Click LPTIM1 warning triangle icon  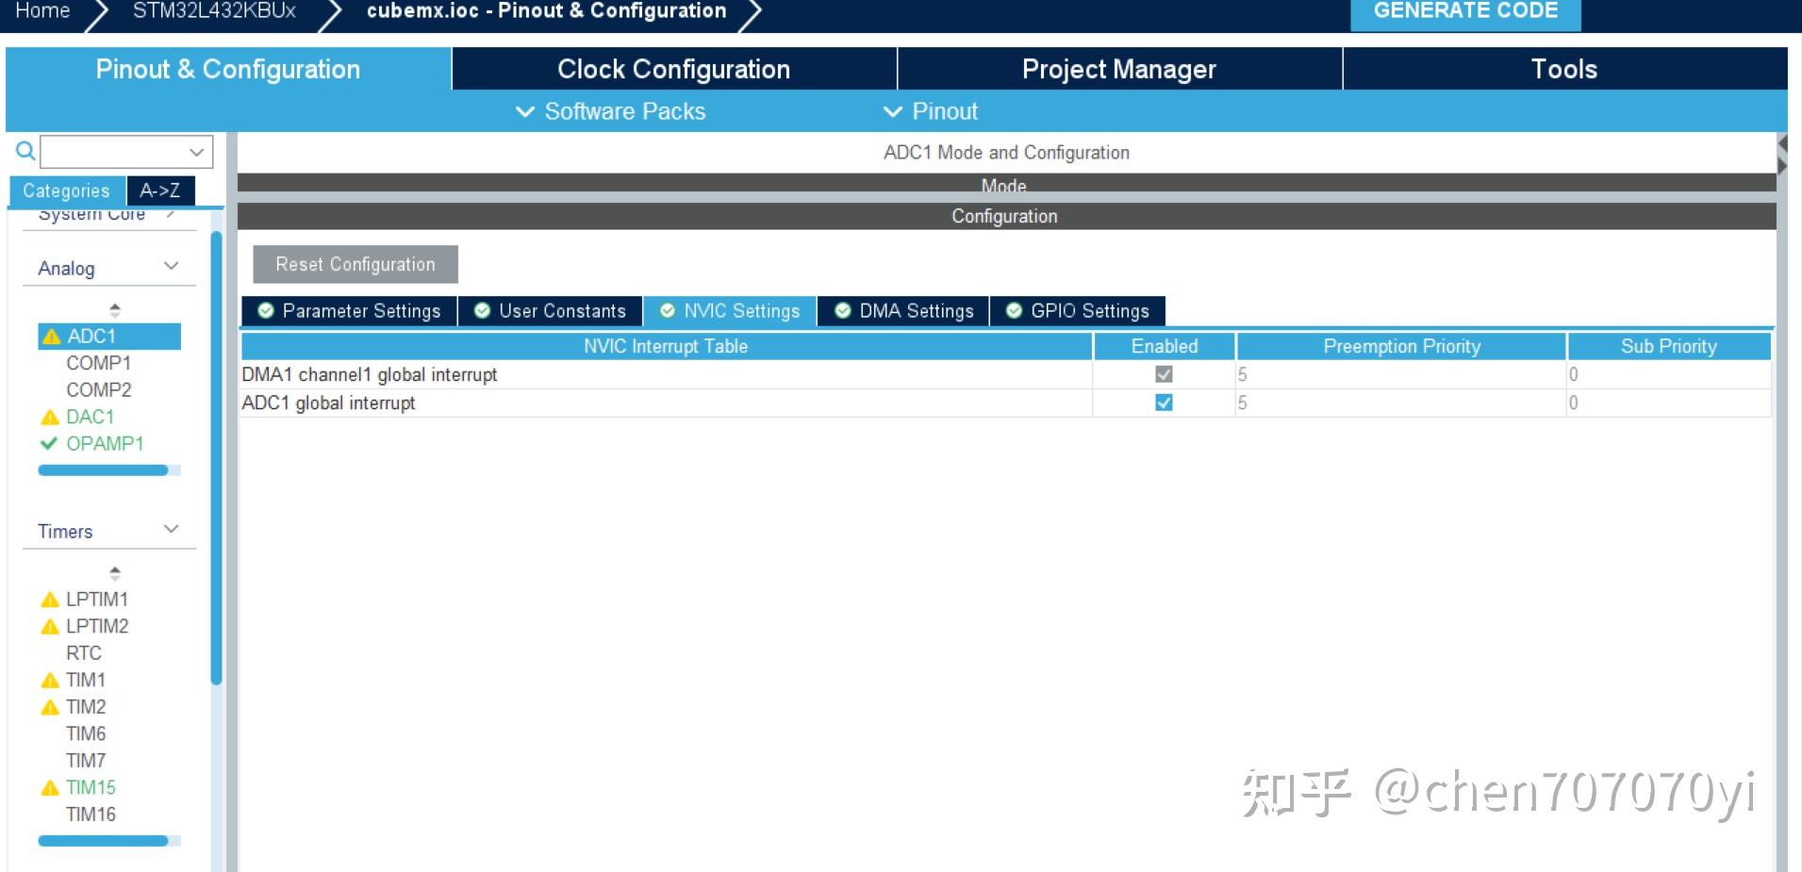click(x=50, y=600)
